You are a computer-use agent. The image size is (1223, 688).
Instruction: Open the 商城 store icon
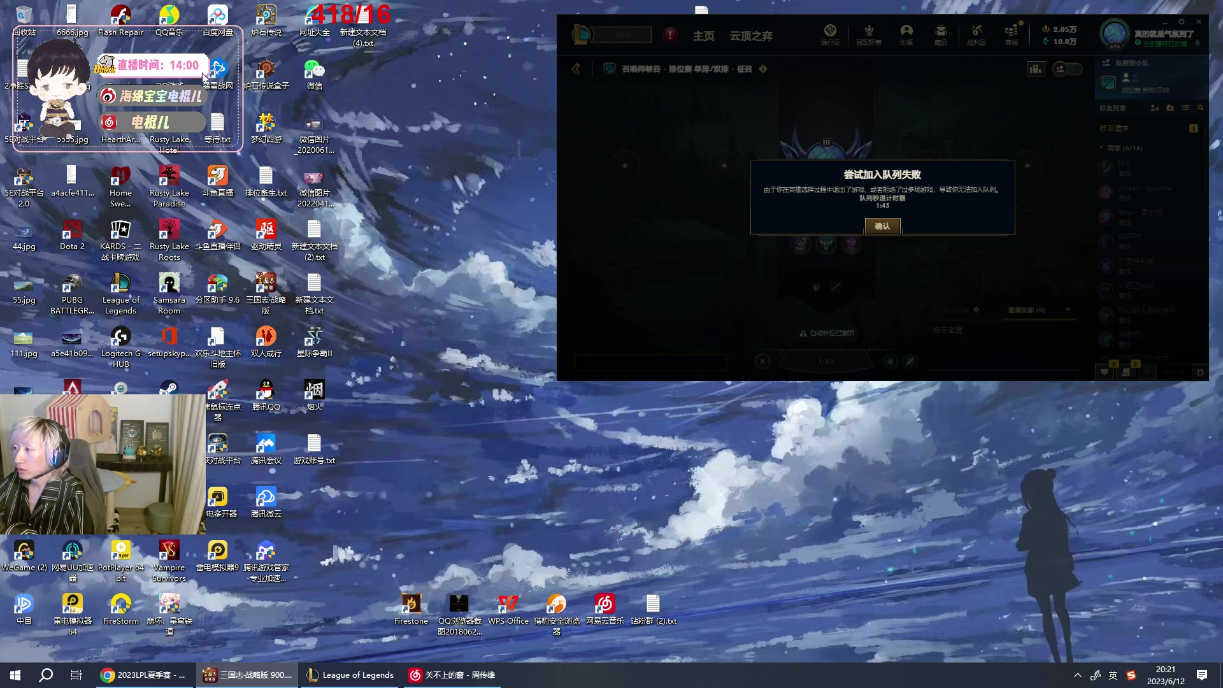[x=1012, y=34]
